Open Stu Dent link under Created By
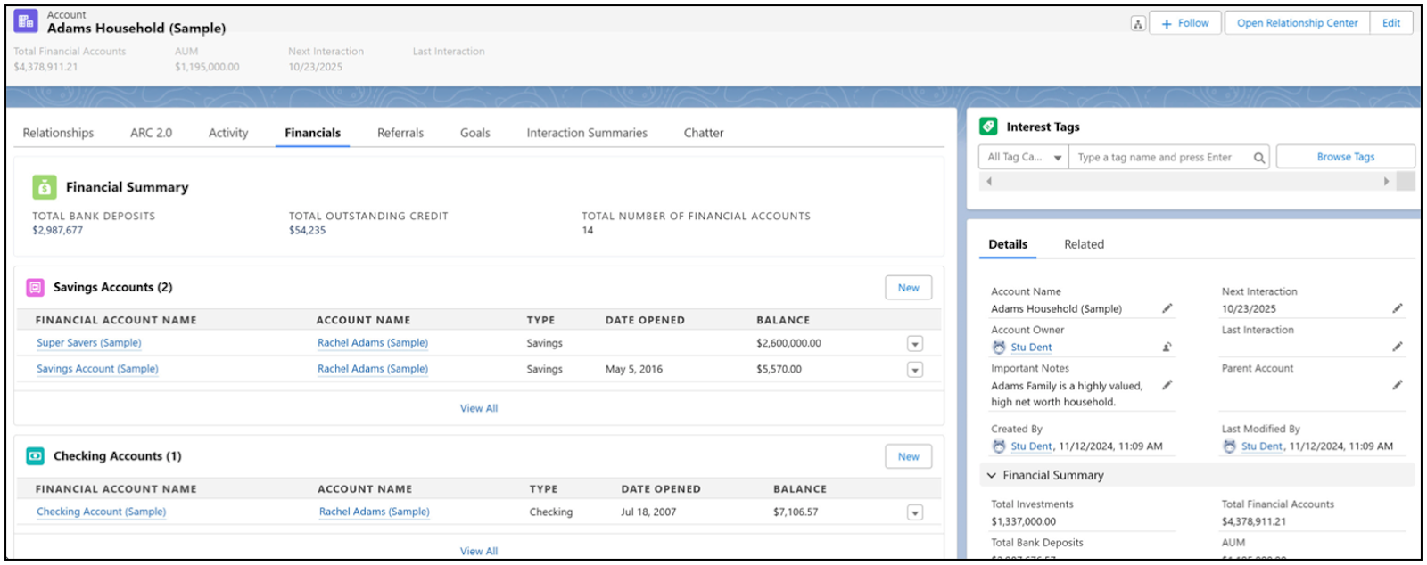1427x565 pixels. [x=1032, y=446]
